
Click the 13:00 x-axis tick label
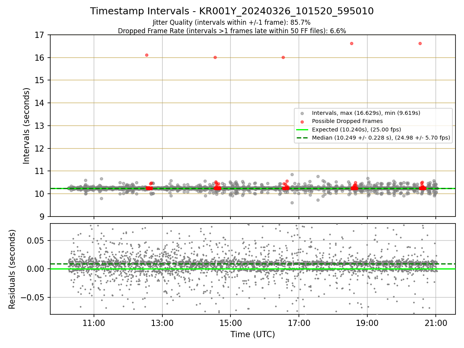(162, 324)
